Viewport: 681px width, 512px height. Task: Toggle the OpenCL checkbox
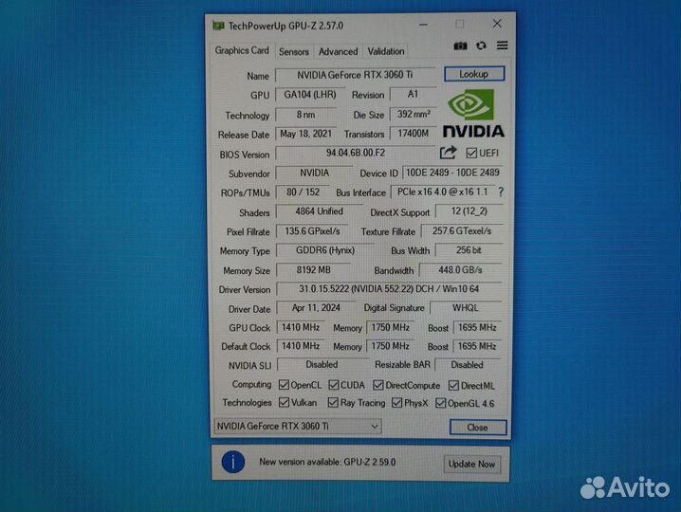pos(284,385)
